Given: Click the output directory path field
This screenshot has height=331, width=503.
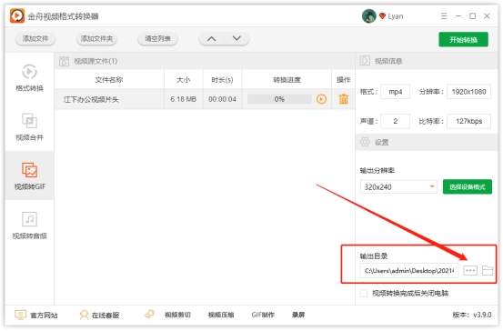Looking at the screenshot, I should (x=409, y=271).
